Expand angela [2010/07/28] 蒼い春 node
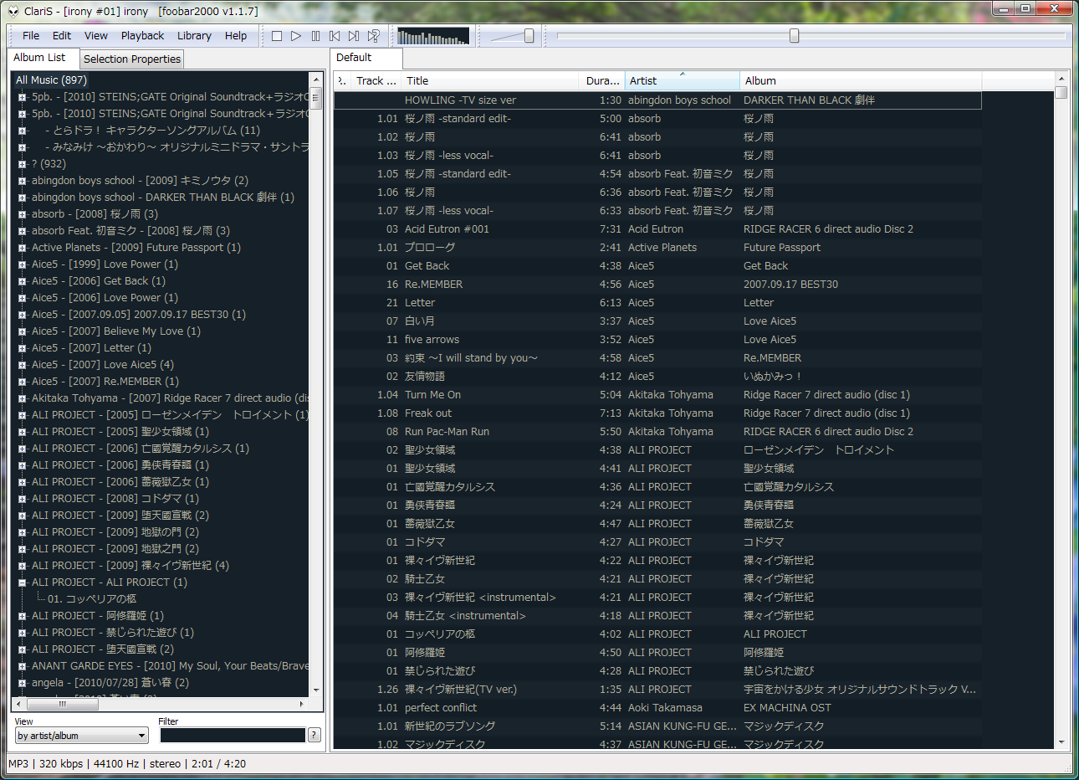This screenshot has width=1079, height=780. coord(23,683)
